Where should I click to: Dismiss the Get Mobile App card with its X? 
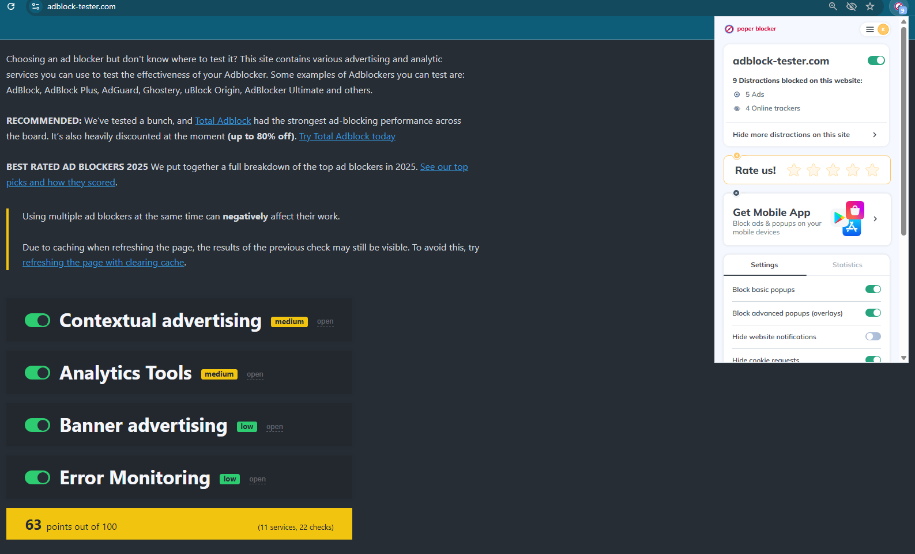[x=736, y=193]
